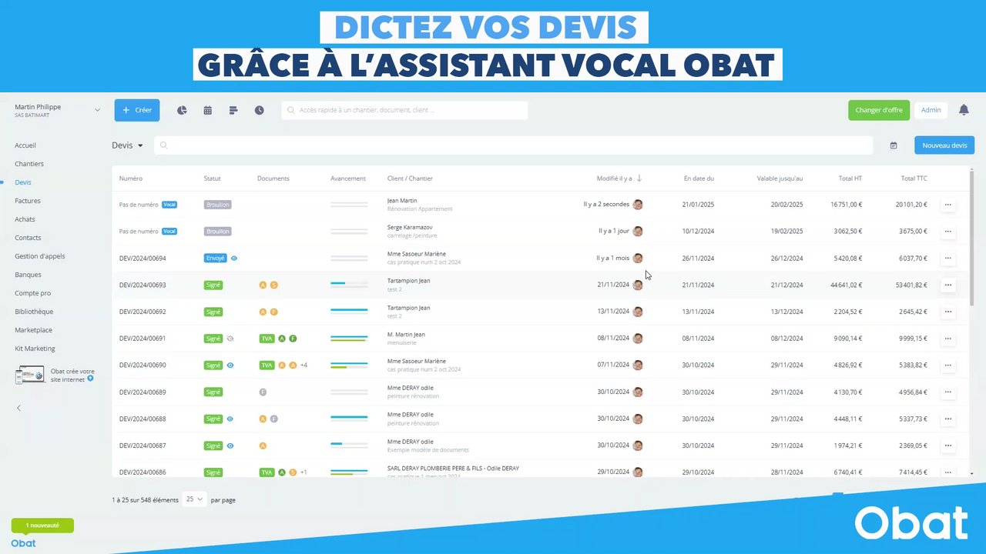Open Bibliothèque in the sidebar
The height and width of the screenshot is (554, 986).
(34, 312)
